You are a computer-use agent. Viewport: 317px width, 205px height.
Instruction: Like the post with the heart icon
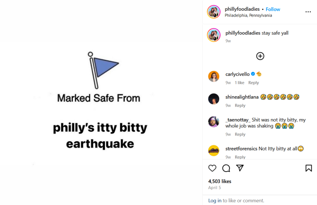click(x=213, y=168)
